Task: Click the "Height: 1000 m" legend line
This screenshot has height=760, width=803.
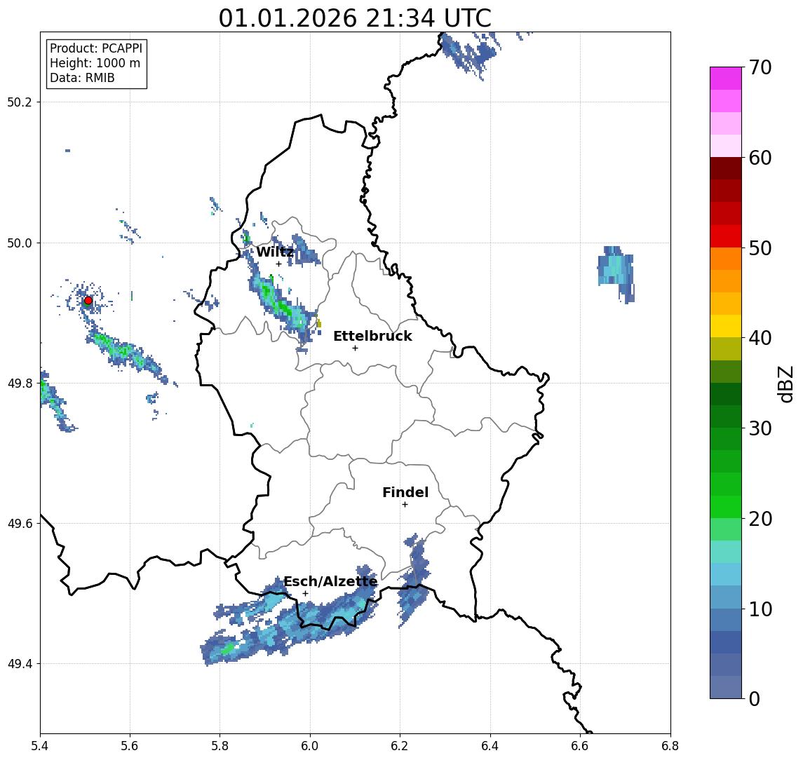Action: point(95,63)
